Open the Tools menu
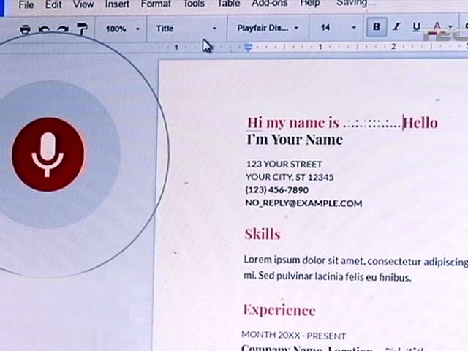 [x=194, y=4]
